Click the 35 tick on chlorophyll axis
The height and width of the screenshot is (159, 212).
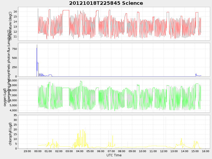point(15,115)
